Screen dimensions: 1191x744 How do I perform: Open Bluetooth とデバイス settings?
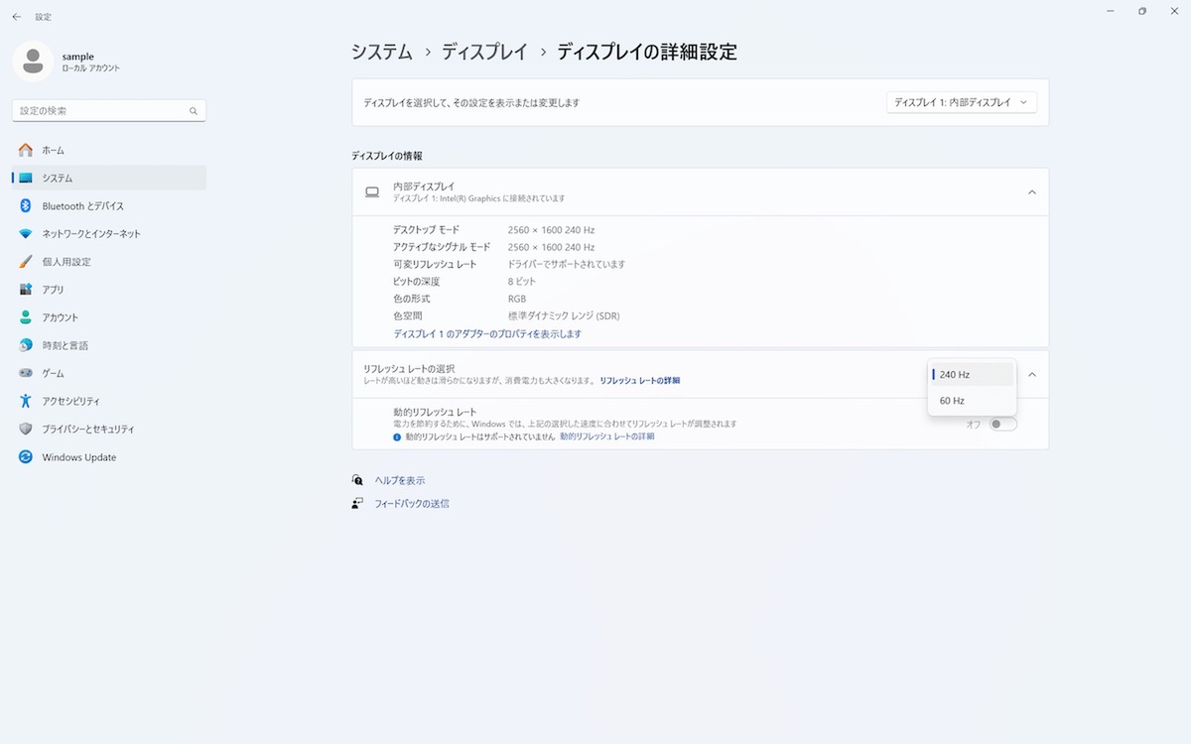(109, 205)
